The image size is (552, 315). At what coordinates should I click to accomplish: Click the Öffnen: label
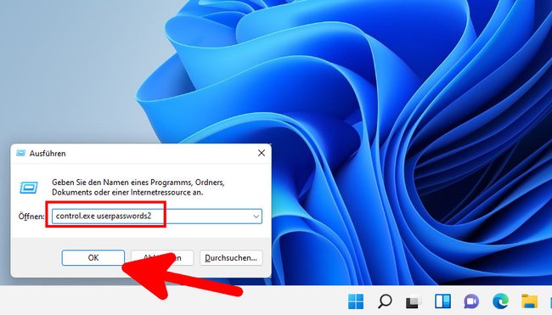[x=31, y=217]
